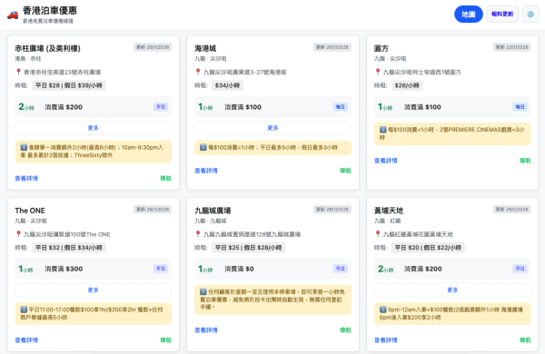Click 導航 in 海港城 card
This screenshot has width=545, height=354.
pos(345,171)
